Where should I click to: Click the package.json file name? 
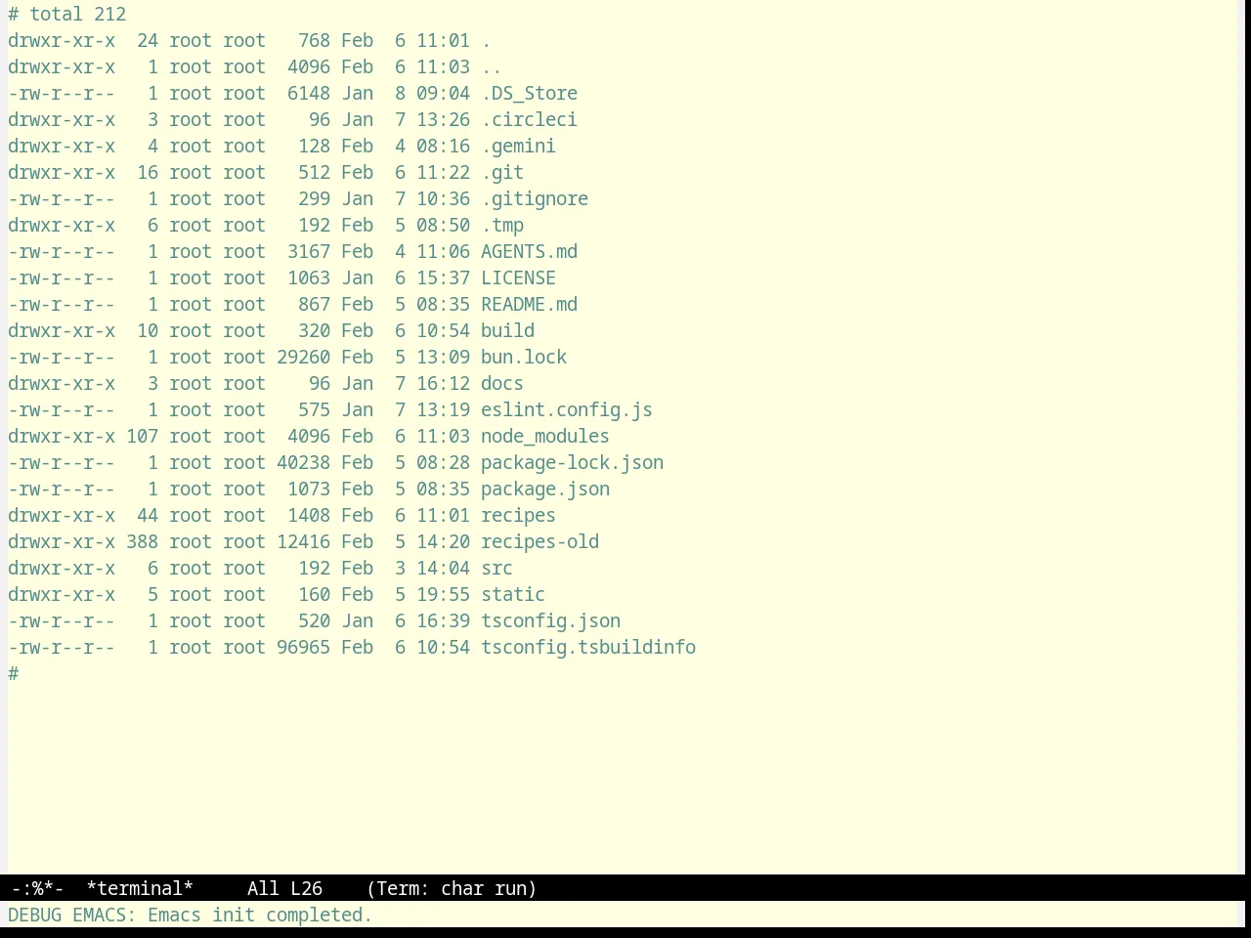tap(545, 489)
